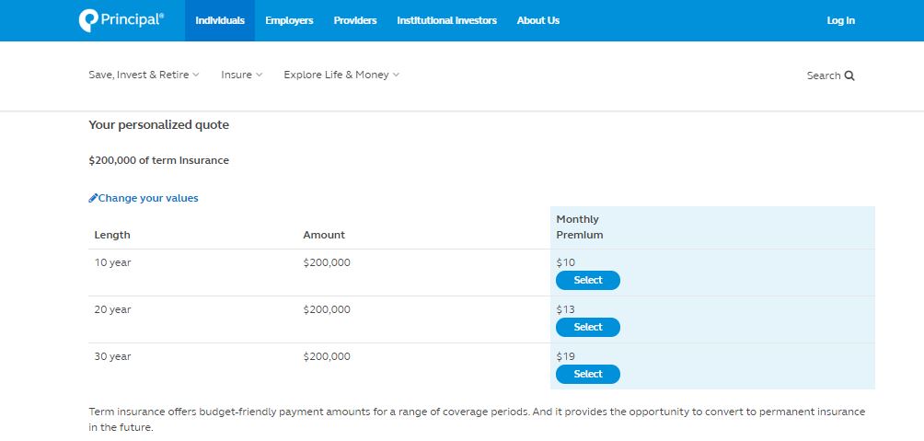Open the Institutional Investors section
This screenshot has width=924, height=441.
coord(446,20)
